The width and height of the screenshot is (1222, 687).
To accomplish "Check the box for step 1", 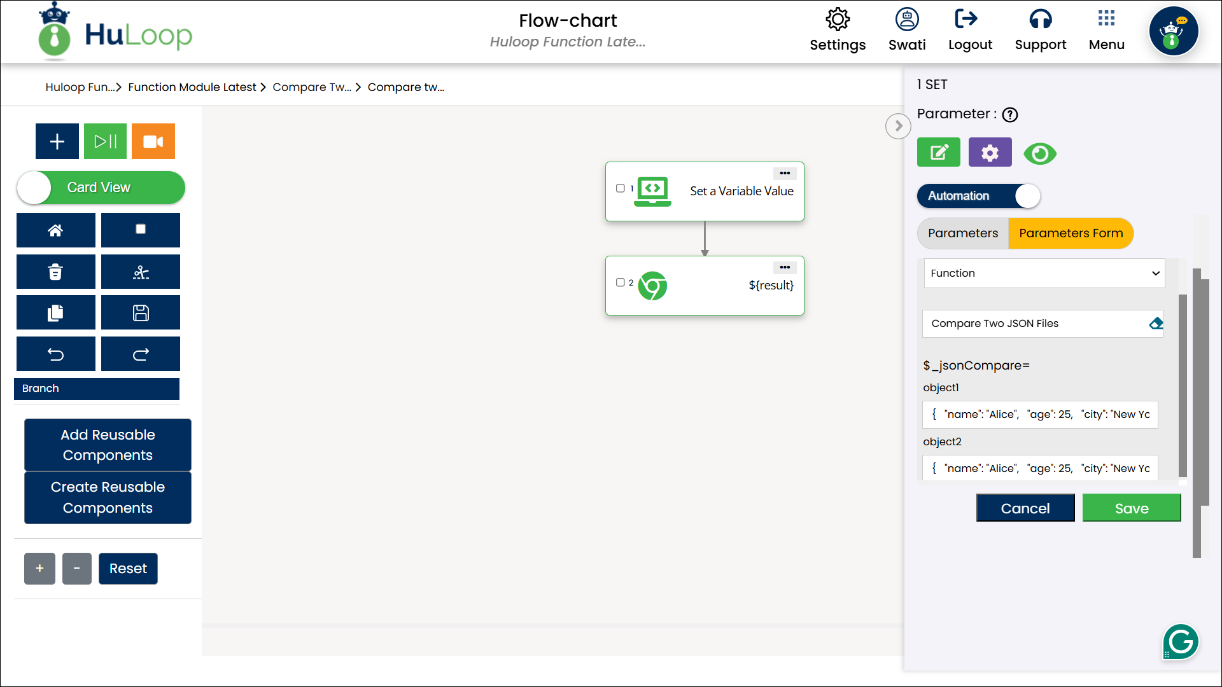I will tap(621, 188).
